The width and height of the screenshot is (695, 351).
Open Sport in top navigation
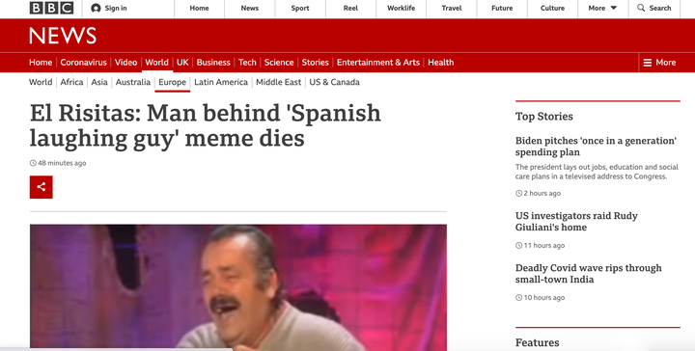click(x=300, y=8)
